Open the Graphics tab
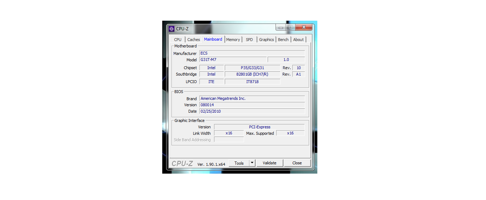Viewport: 486px width, 200px height. (x=267, y=40)
